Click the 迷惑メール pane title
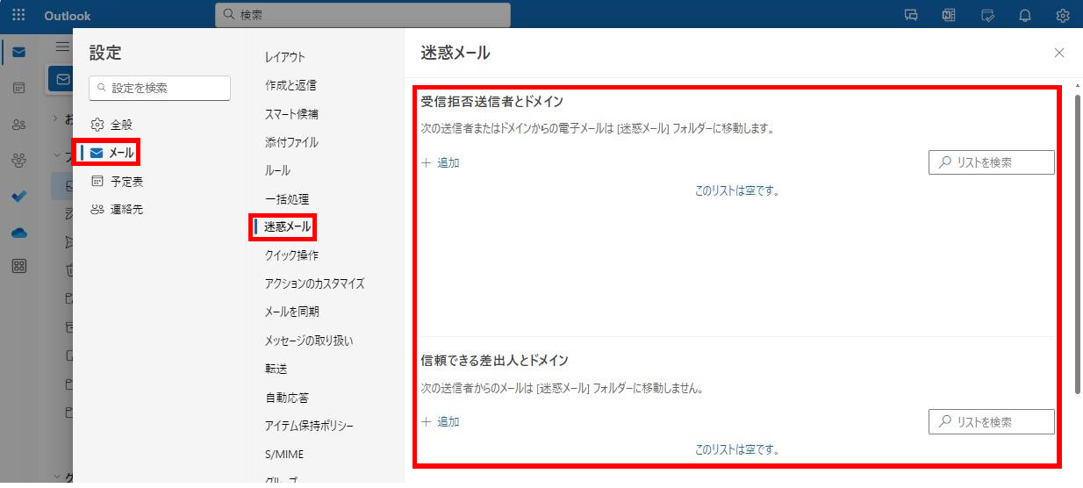Viewport: 1083px width, 488px height. coord(455,53)
